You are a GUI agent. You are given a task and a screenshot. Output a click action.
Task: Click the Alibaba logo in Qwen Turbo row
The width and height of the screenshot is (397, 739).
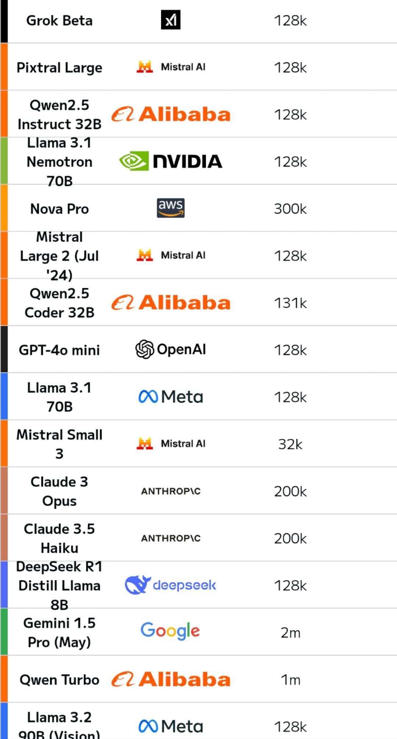point(171,679)
